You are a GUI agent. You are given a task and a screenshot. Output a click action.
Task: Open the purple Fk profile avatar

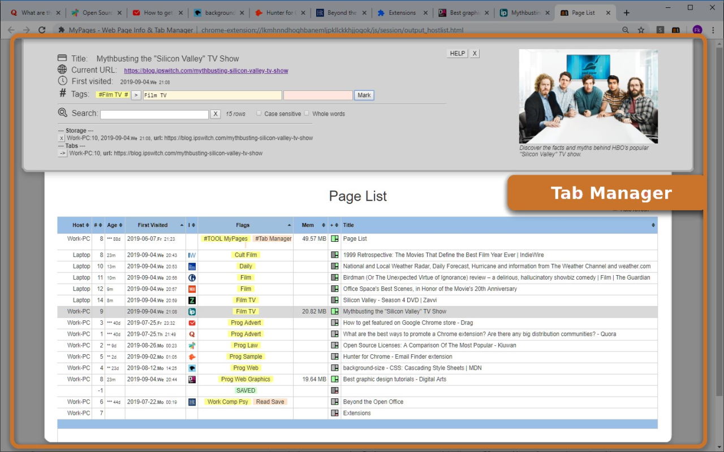pyautogui.click(x=697, y=30)
